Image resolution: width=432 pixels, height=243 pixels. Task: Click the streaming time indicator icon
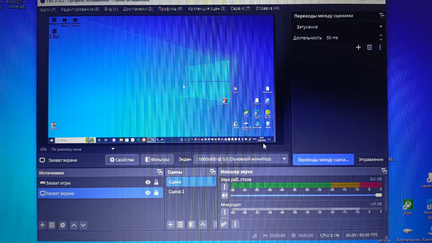point(265,236)
